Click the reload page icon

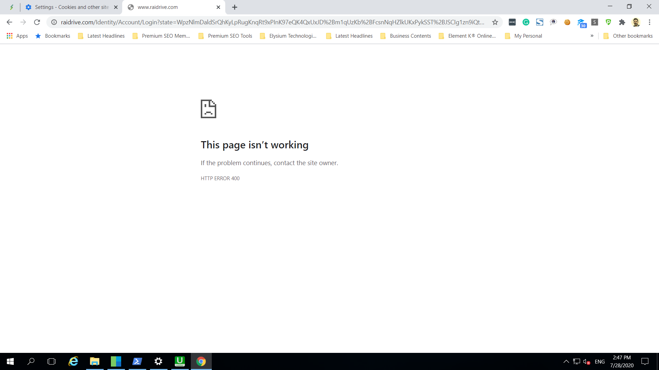click(x=37, y=22)
